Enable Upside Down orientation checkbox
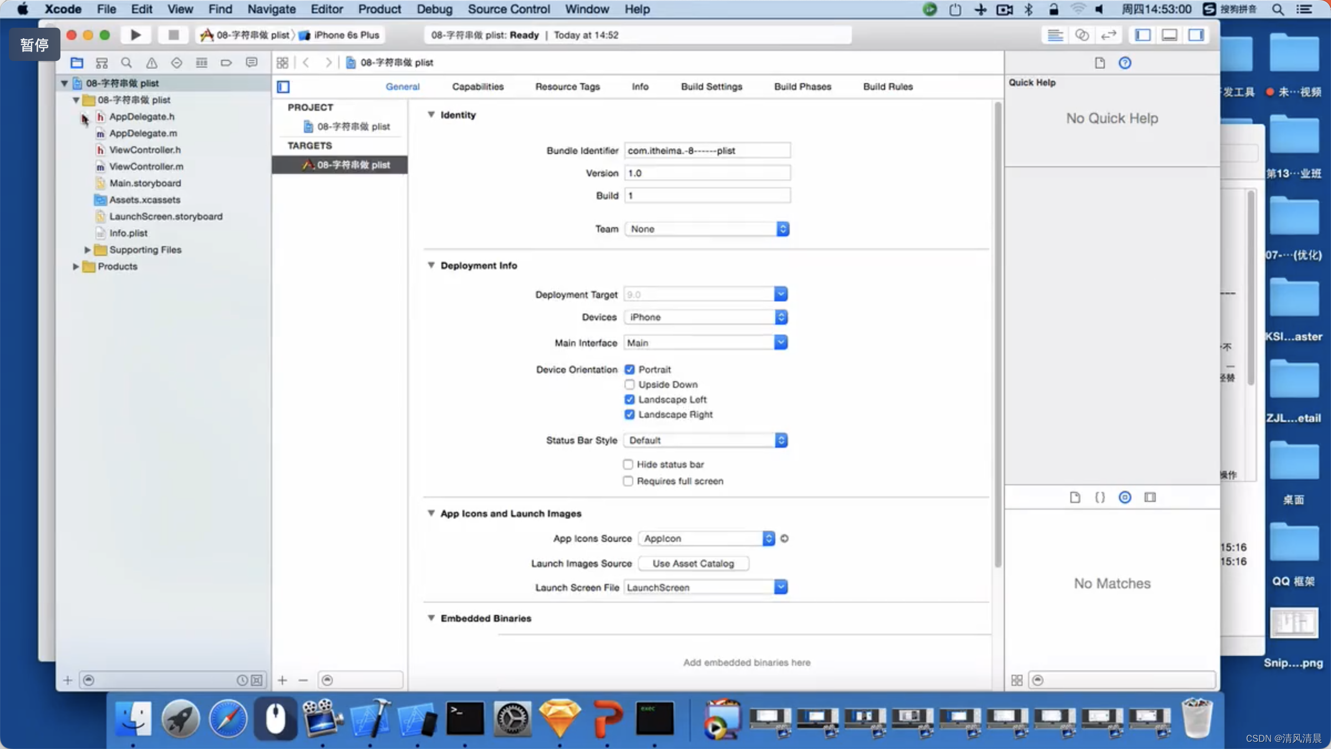This screenshot has width=1331, height=749. [x=629, y=383]
